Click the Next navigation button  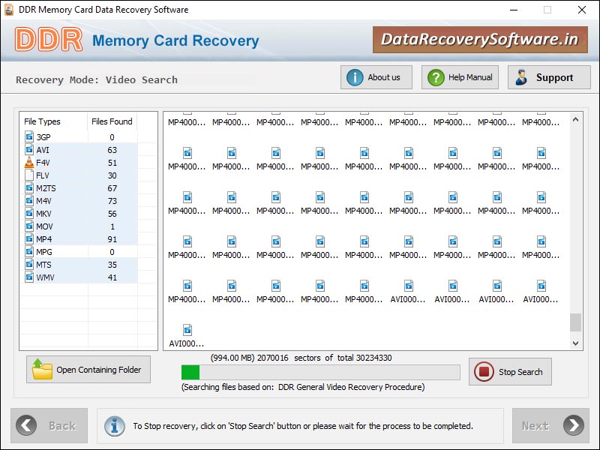coord(550,425)
